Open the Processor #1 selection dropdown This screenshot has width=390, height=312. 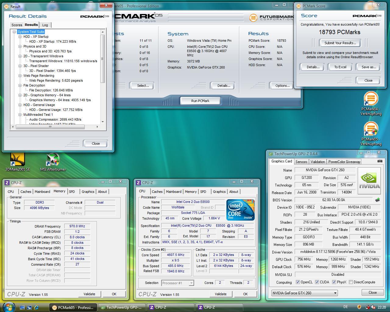point(177,283)
